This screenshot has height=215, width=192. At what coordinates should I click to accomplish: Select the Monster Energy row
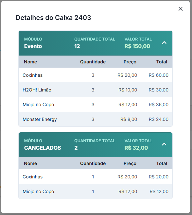[x=96, y=119]
